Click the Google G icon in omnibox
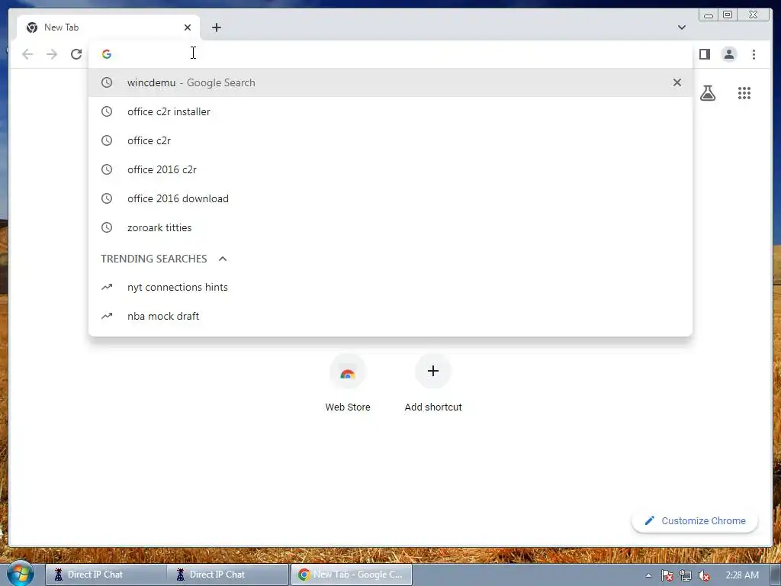The width and height of the screenshot is (781, 586). tap(107, 54)
